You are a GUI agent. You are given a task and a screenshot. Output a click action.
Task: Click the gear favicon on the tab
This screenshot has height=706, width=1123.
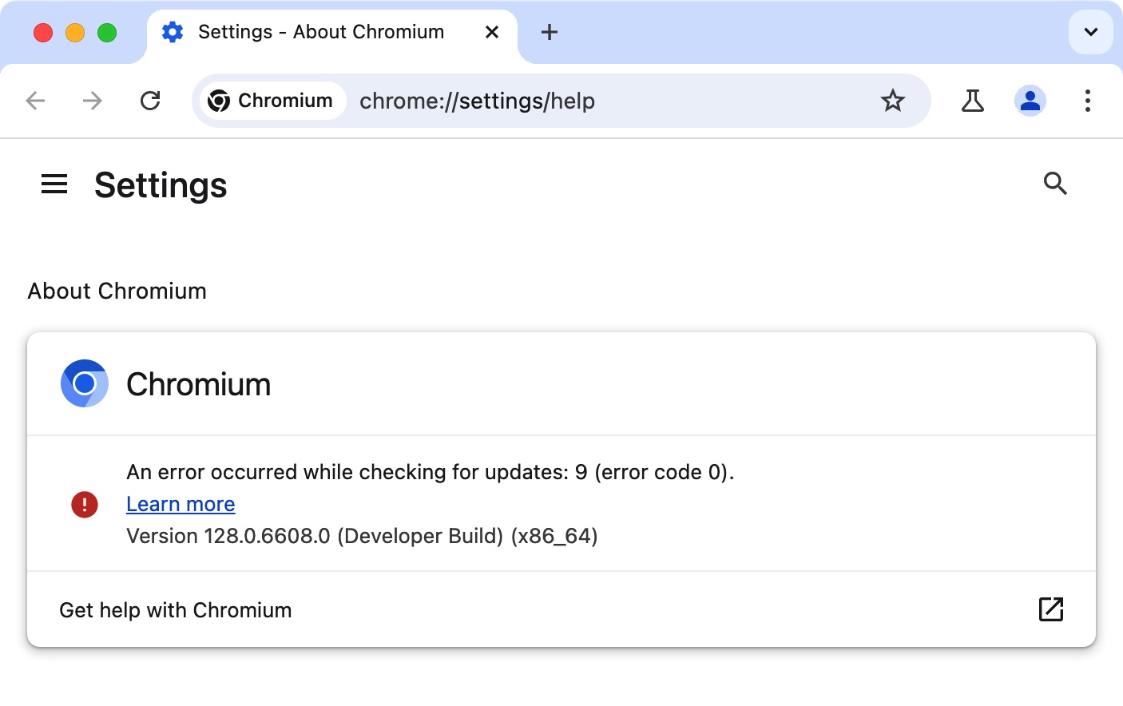[x=173, y=32]
